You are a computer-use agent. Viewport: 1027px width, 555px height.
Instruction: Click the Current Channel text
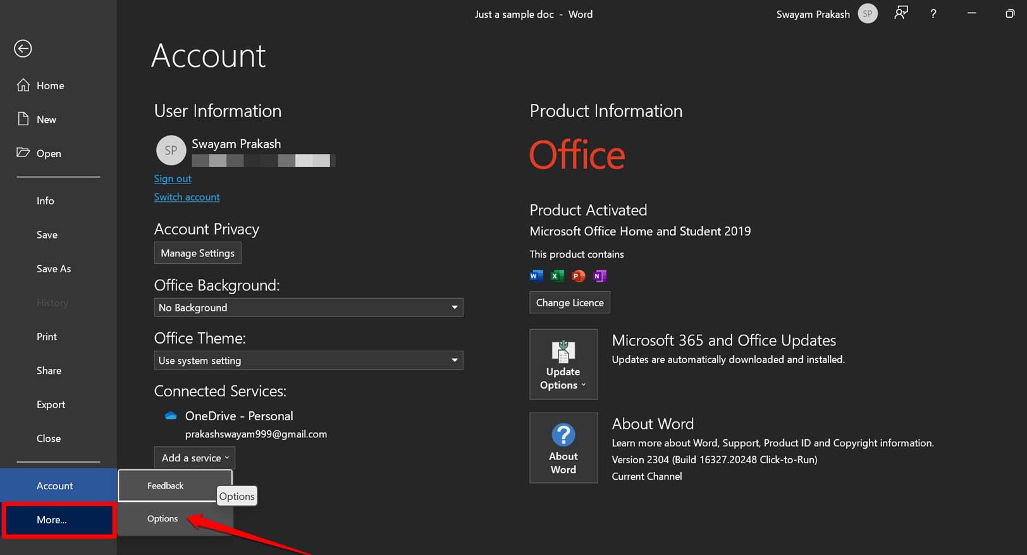[x=647, y=476]
